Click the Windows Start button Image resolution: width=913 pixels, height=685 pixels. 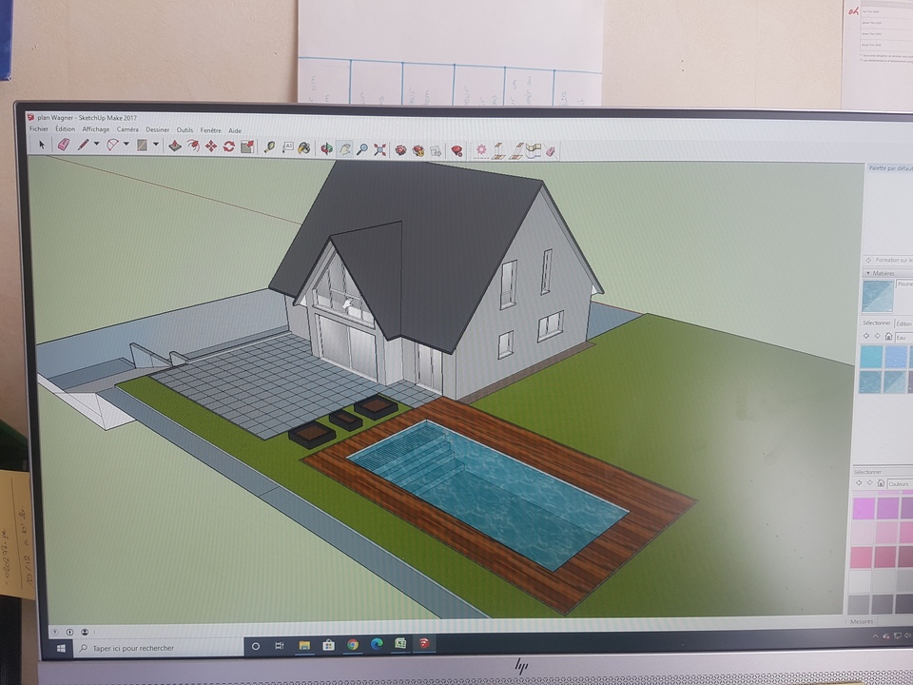point(61,648)
